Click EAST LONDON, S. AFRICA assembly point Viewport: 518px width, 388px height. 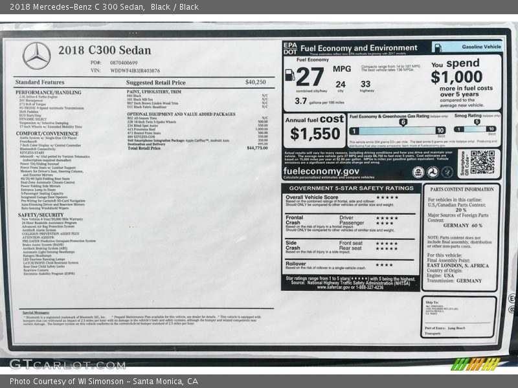click(x=458, y=266)
